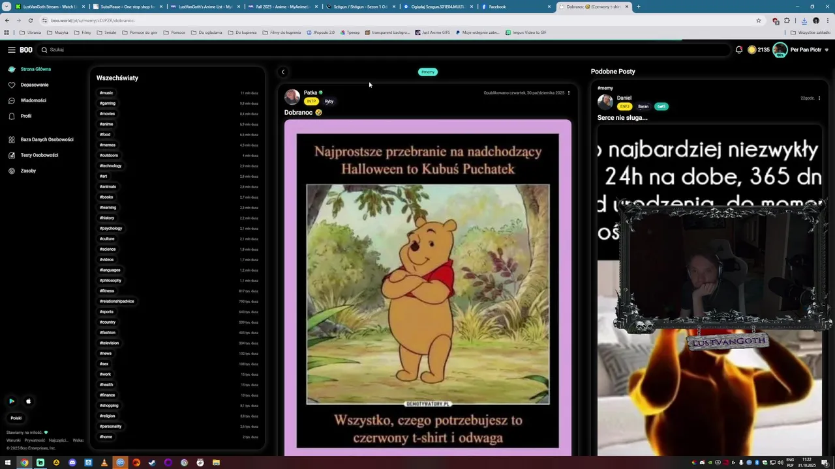
Task: Open the Boo hamburger menu
Action: pyautogui.click(x=11, y=50)
